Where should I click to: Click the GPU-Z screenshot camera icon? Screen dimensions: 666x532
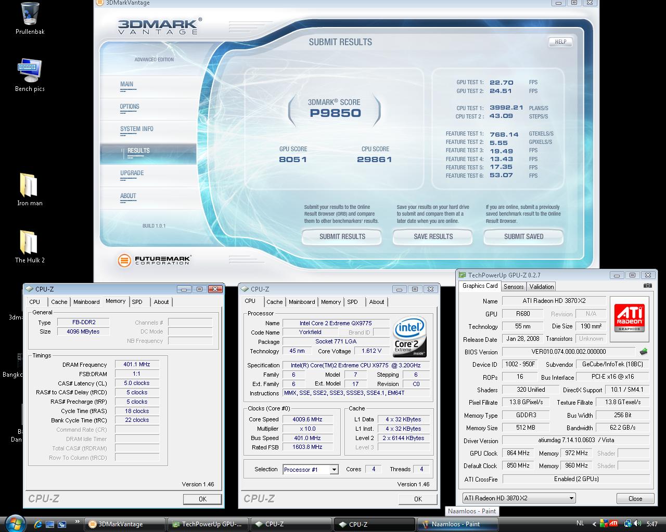647,286
